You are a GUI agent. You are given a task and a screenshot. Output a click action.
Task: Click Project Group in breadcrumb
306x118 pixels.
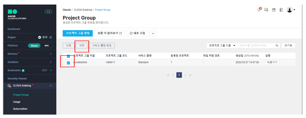(x=103, y=10)
